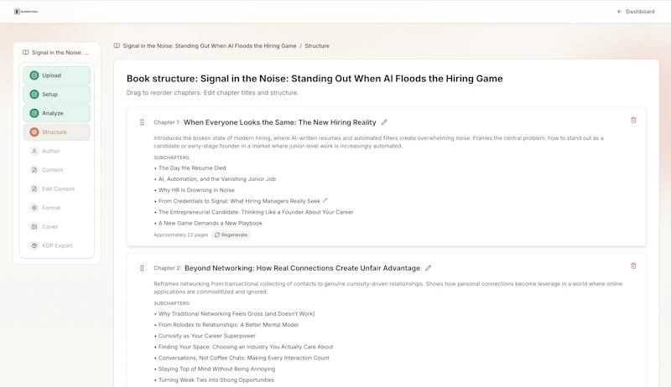
Task: Open the book title breadcrumb link
Action: click(209, 46)
